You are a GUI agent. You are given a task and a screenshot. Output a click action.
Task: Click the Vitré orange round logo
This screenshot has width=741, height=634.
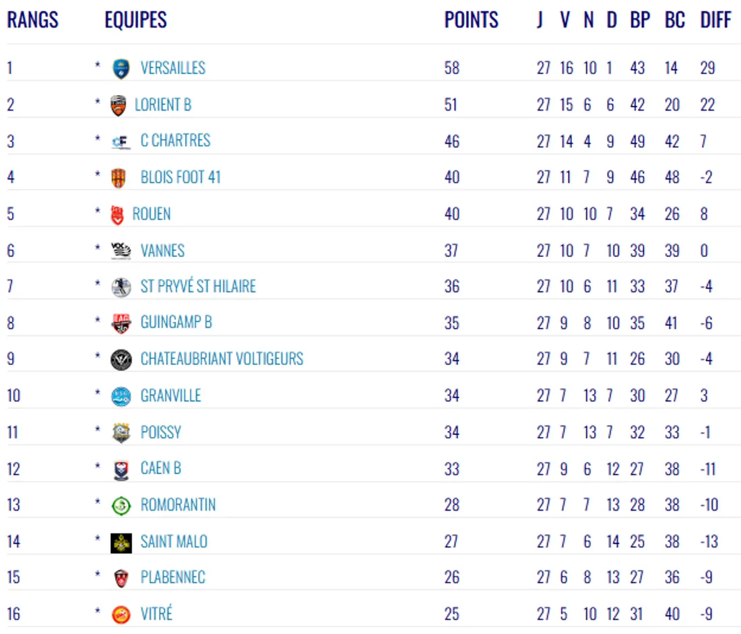point(121,614)
